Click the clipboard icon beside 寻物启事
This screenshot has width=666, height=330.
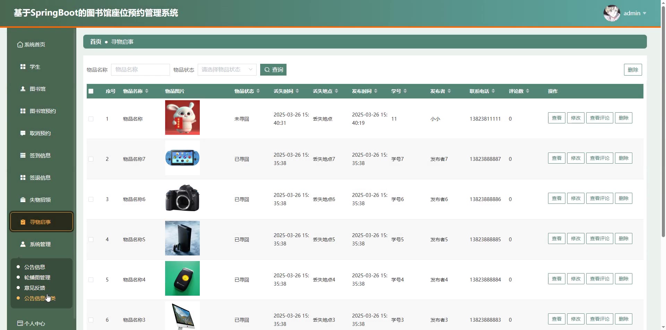(23, 222)
